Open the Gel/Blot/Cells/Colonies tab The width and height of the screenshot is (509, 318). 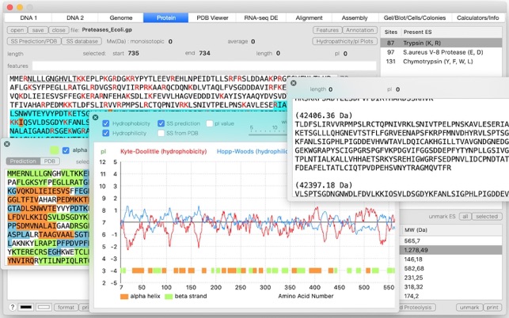415,18
